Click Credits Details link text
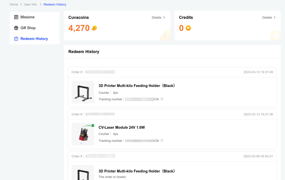Image resolution: width=285 pixels, height=180 pixels. 267,18
